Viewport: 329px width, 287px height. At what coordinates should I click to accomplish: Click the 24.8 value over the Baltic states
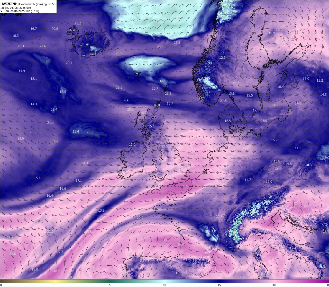point(298,103)
